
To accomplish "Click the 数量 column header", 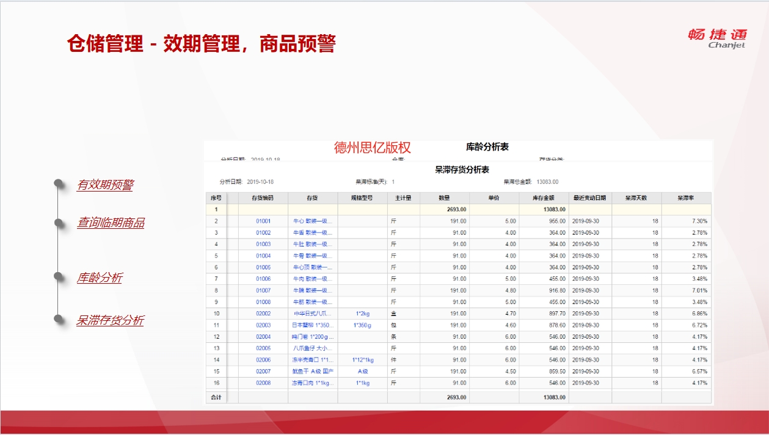I will click(444, 198).
